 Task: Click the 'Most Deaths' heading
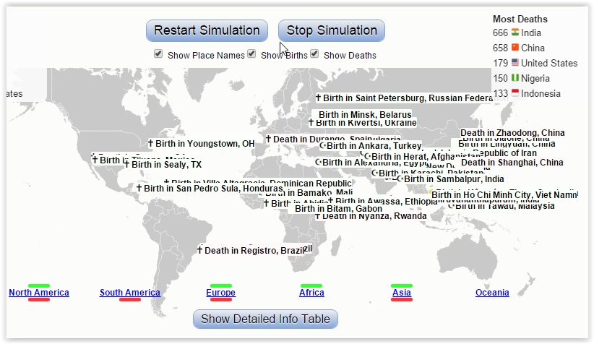[x=520, y=19]
